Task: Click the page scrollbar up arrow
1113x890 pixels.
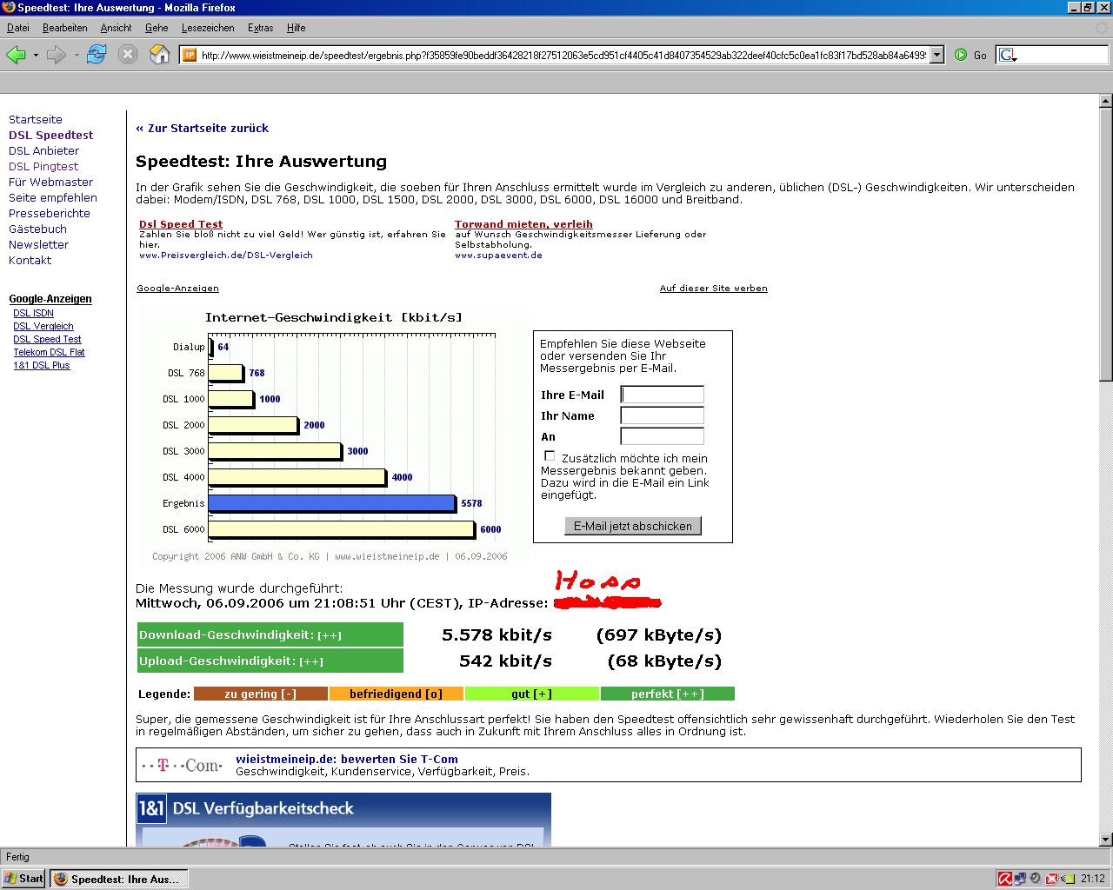Action: (1105, 101)
